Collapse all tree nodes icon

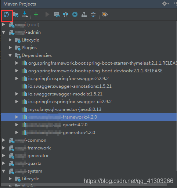93,14
